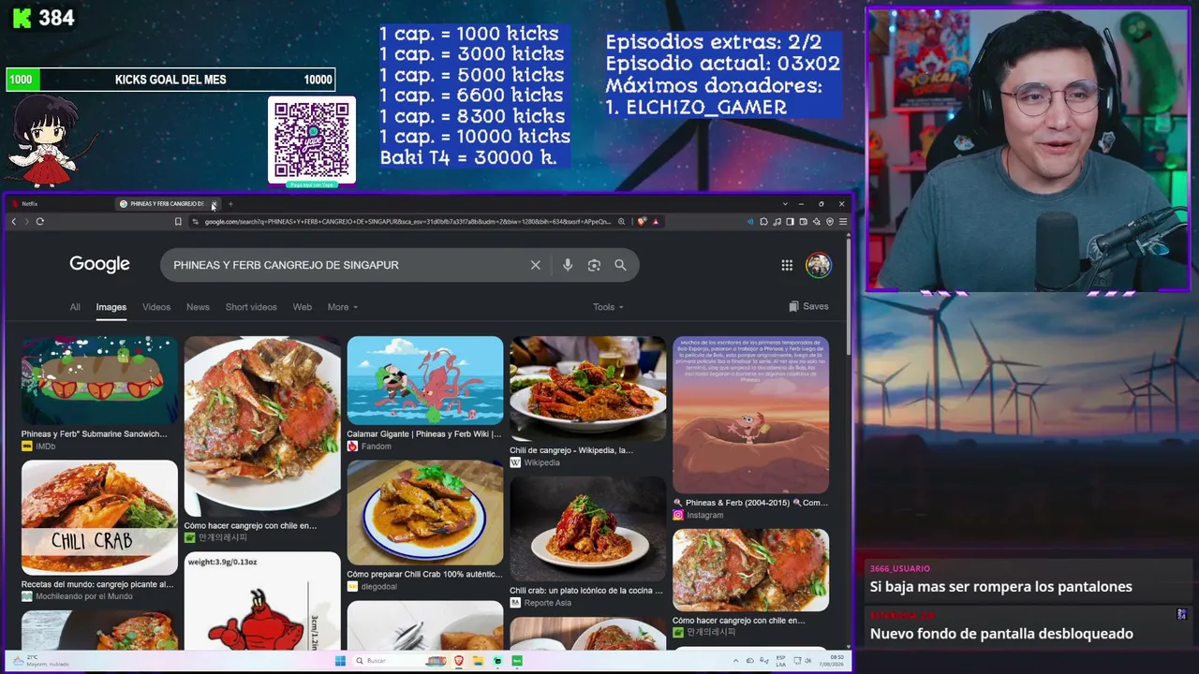Click the language ESP LAA indicator
The width and height of the screenshot is (1199, 674).
[780, 661]
